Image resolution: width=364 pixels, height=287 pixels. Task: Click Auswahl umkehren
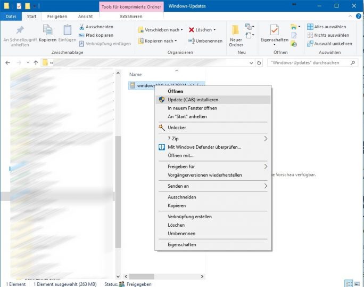(x=329, y=44)
